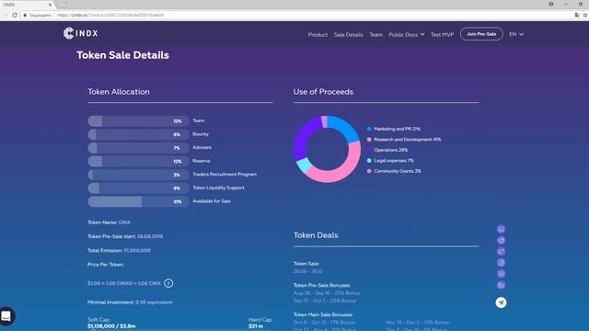
Task: Click the Team 12% allocation bar
Action: pyautogui.click(x=139, y=120)
